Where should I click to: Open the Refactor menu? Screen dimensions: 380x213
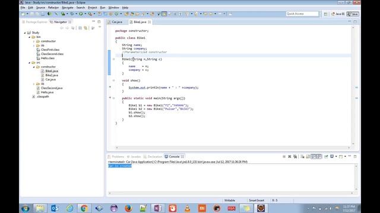[x=53, y=8]
